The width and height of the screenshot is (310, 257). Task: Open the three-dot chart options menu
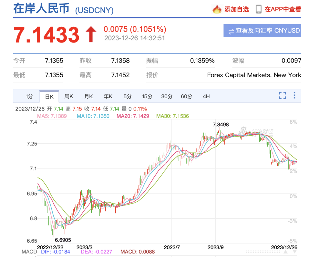click(x=294, y=96)
